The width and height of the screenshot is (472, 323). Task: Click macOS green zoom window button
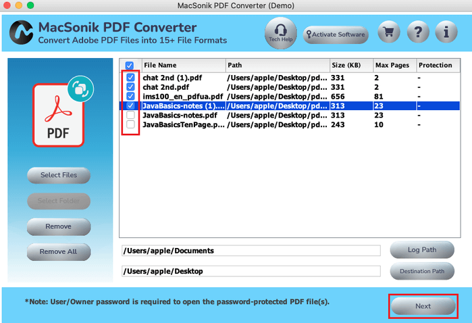(30, 5)
